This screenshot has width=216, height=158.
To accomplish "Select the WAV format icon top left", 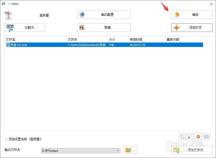I will pos(8,15).
